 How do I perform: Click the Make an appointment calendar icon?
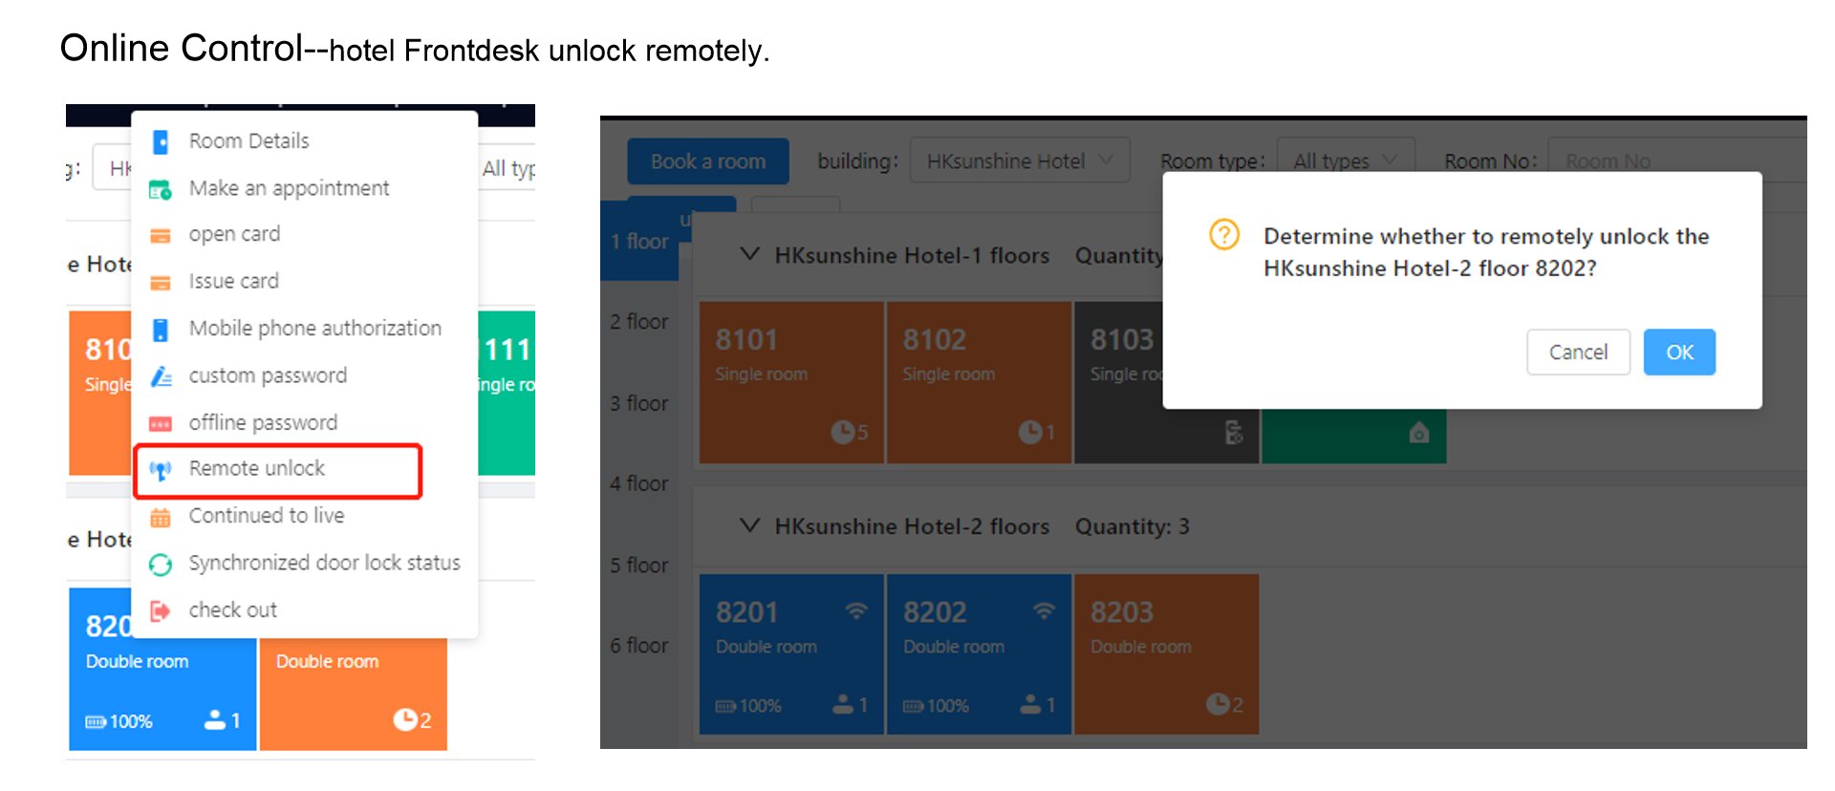click(x=161, y=189)
